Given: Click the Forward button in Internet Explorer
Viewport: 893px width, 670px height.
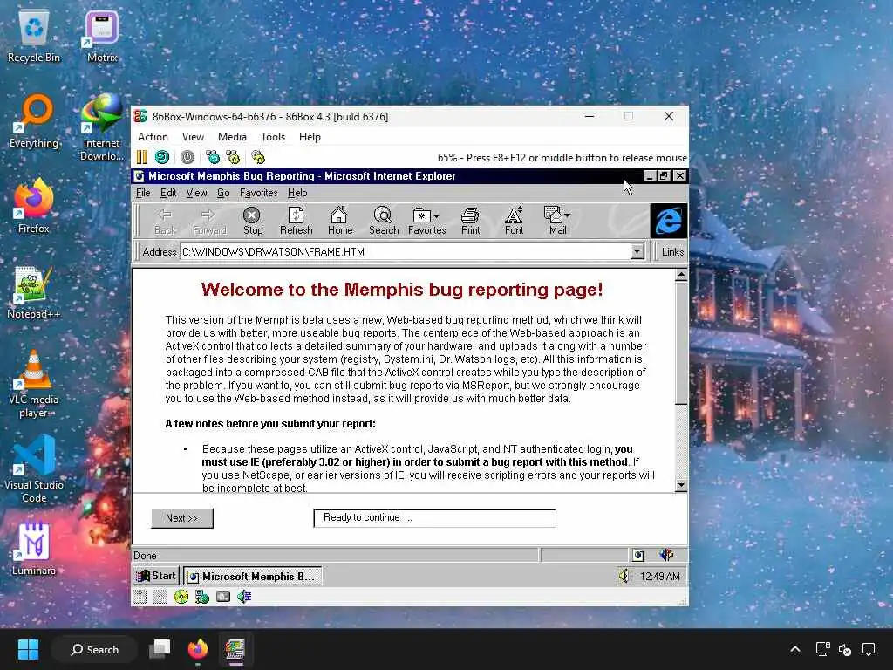Looking at the screenshot, I should click(x=209, y=221).
